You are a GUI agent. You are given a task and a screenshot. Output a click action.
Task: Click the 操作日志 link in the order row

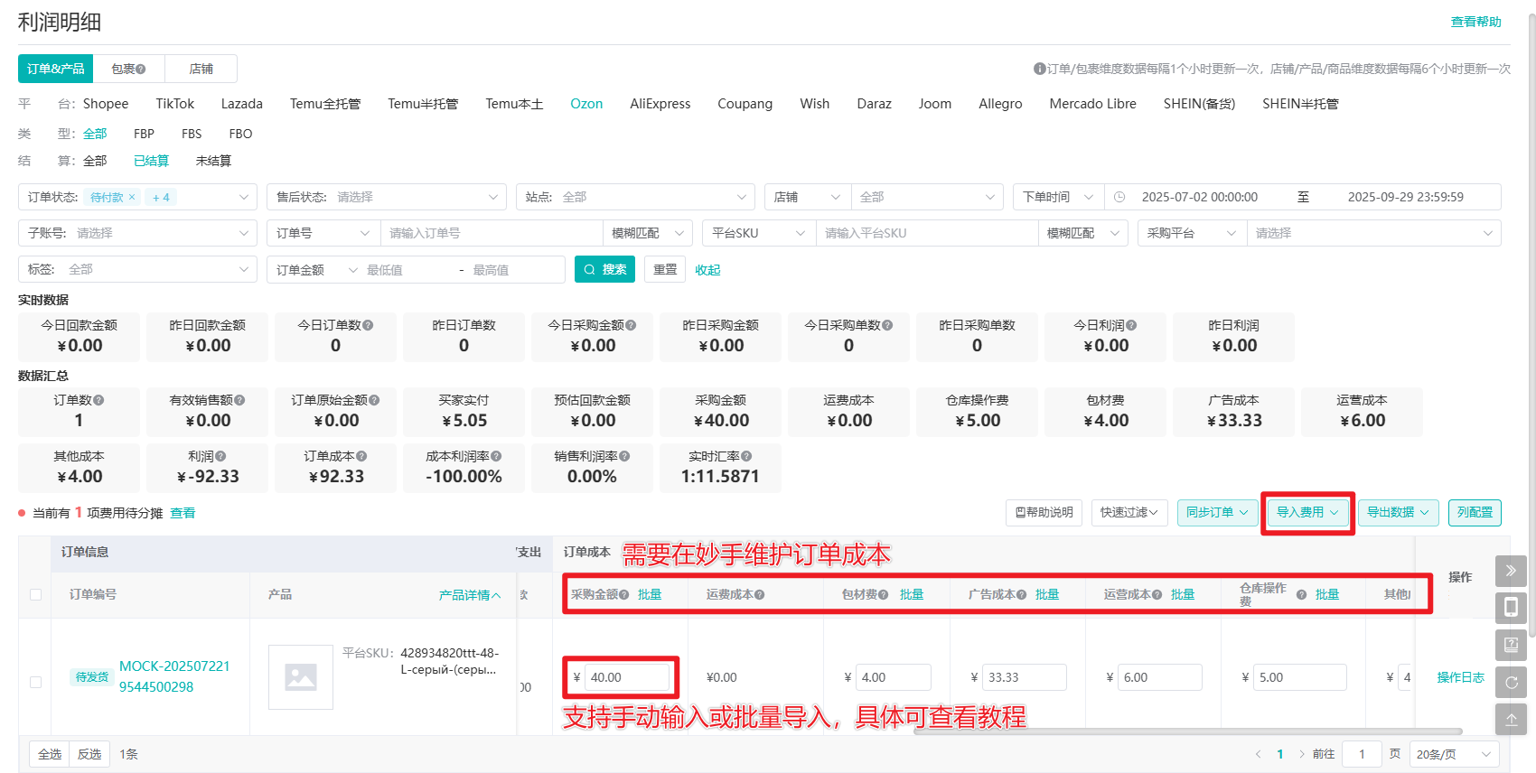pyautogui.click(x=1461, y=677)
